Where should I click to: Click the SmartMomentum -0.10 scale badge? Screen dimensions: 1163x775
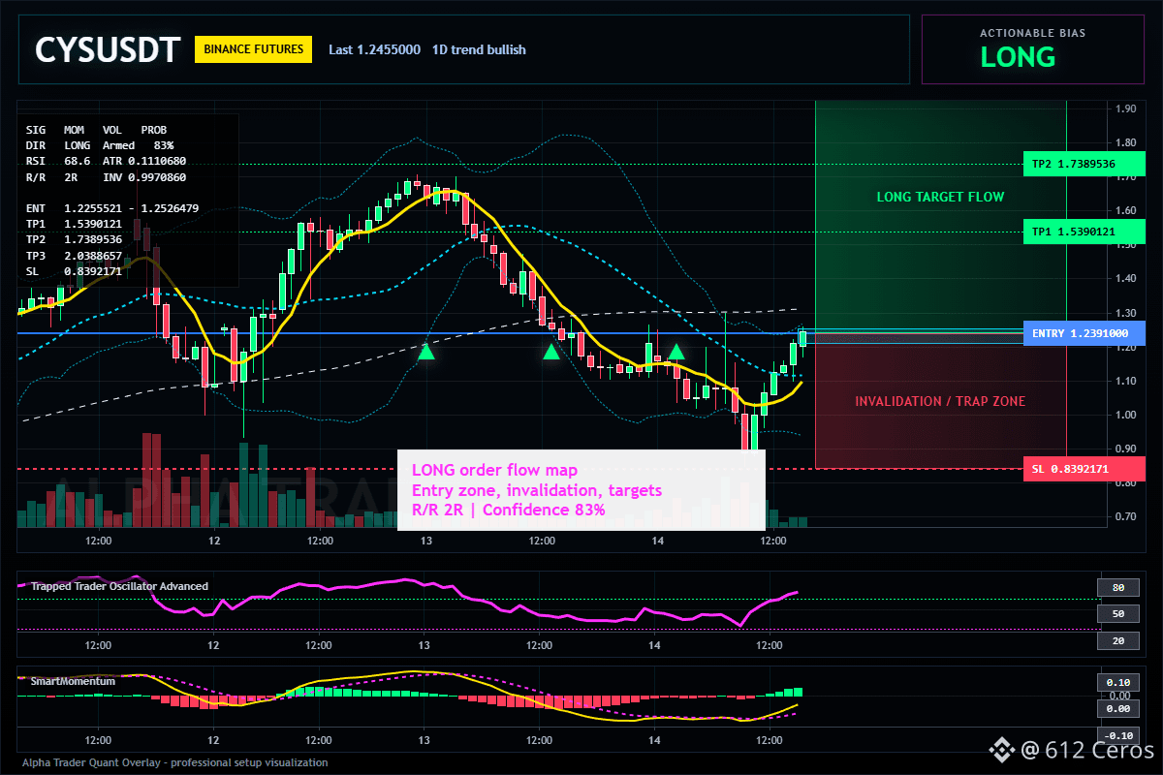1117,735
